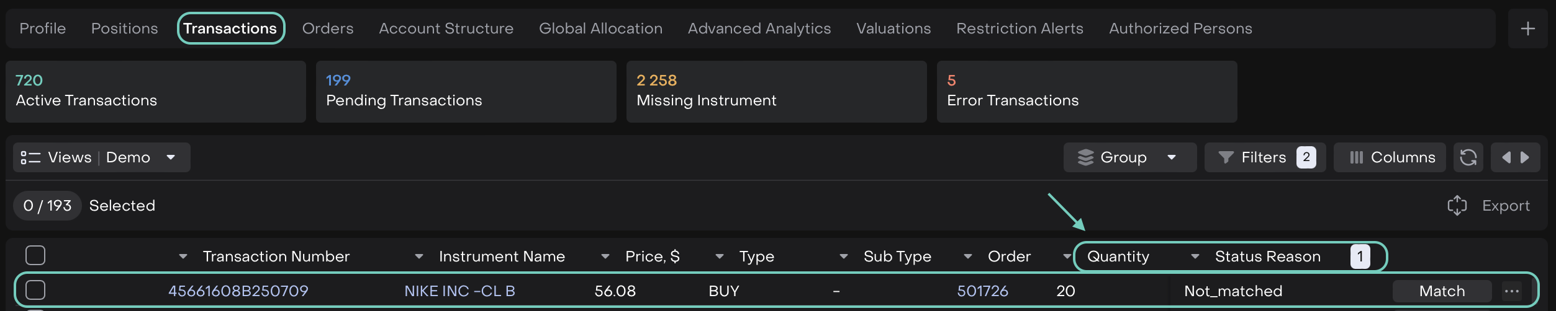The width and height of the screenshot is (1556, 311).
Task: Open the Columns chooser
Action: click(x=1390, y=157)
